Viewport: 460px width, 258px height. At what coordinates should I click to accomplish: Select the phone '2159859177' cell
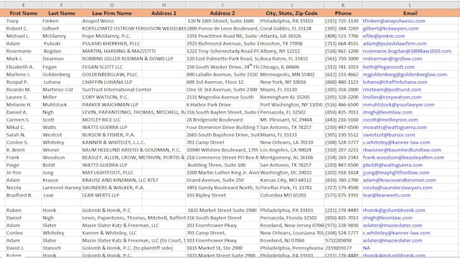pyautogui.click(x=343, y=248)
